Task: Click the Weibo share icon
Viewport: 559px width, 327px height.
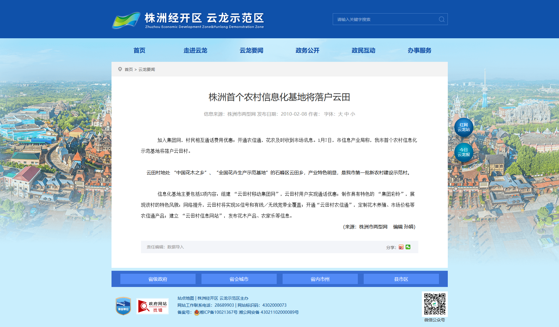Action: tap(401, 247)
